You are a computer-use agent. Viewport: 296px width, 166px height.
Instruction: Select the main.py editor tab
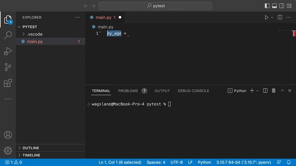(x=105, y=18)
